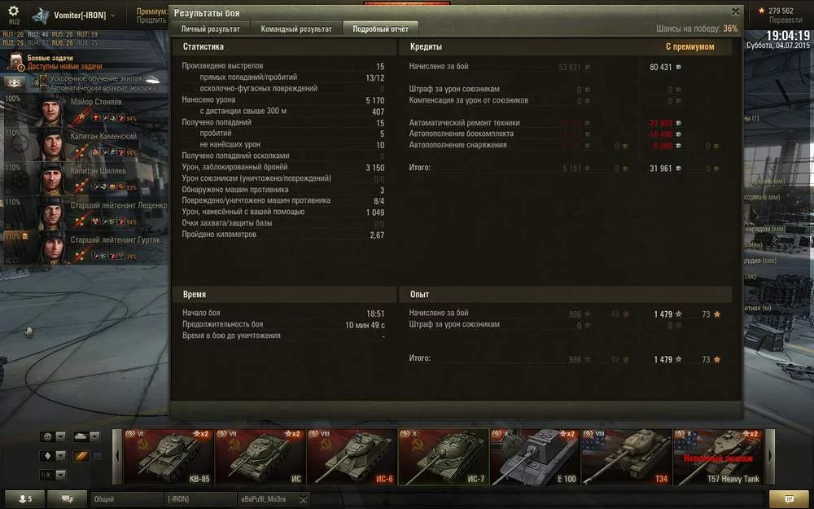Click Урон, заблокированный бронёй row
Screen dimensions: 814x509
(283, 167)
